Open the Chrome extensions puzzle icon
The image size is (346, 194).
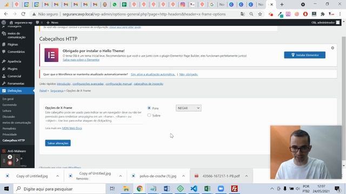click(322, 14)
